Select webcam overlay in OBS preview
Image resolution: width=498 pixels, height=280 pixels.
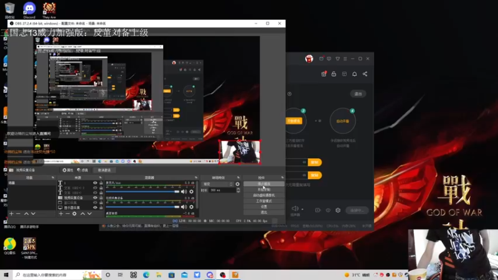[240, 152]
